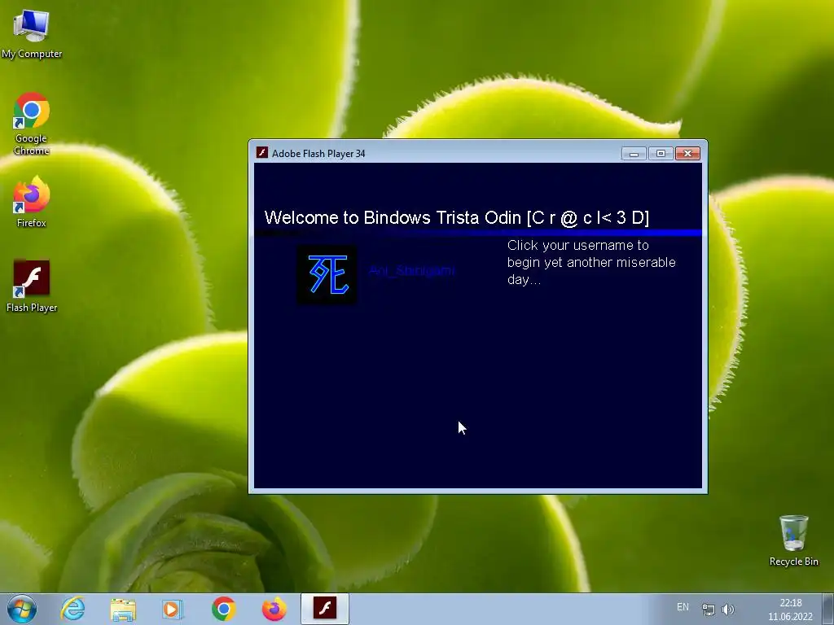Maximize the Adobe Flash Player window
834x625 pixels.
tap(661, 154)
